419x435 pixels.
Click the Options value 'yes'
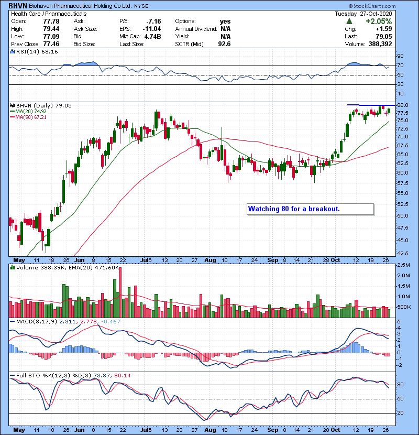225,21
